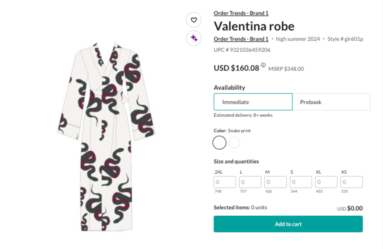Select the Snake print color swatch
This screenshot has height=249, width=383.
tap(219, 143)
